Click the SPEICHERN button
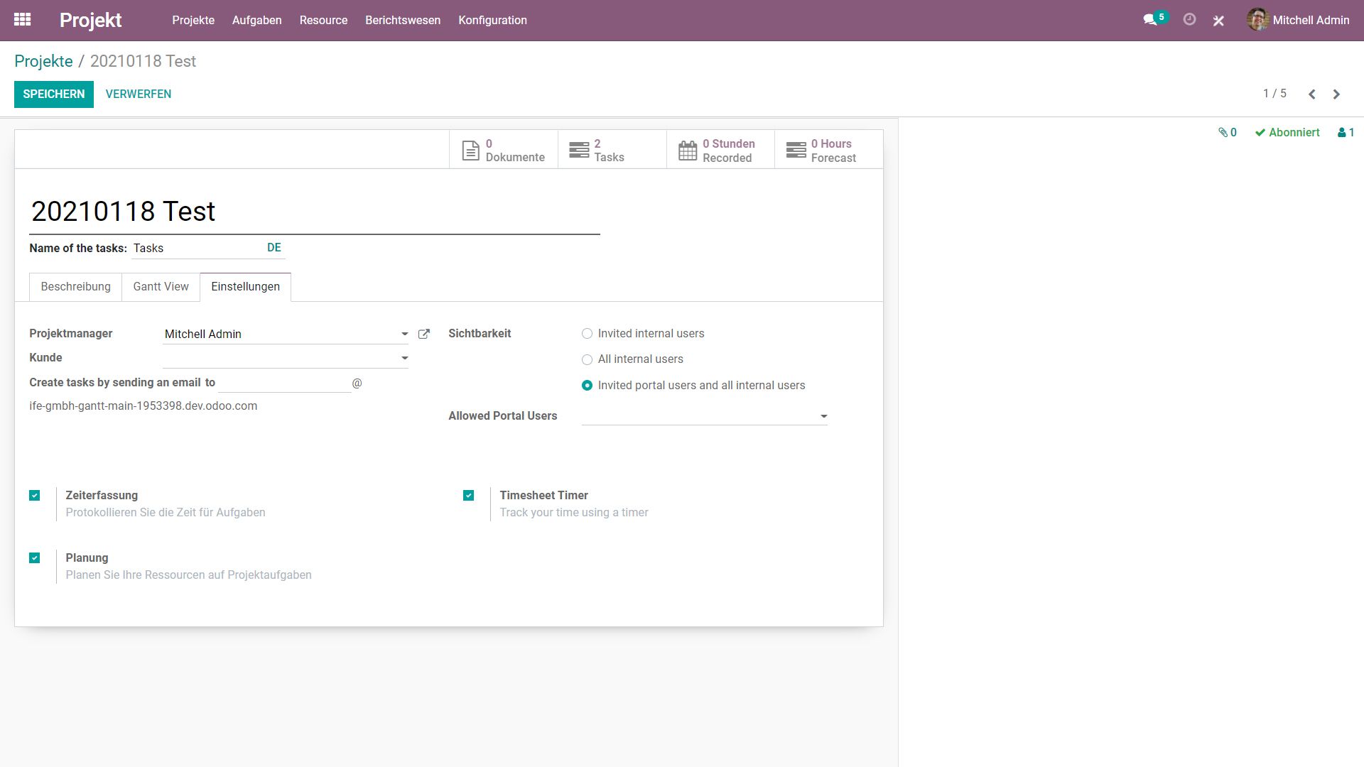This screenshot has width=1364, height=767. (53, 94)
